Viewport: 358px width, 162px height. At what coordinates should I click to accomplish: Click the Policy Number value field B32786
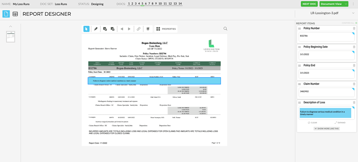(x=326, y=37)
